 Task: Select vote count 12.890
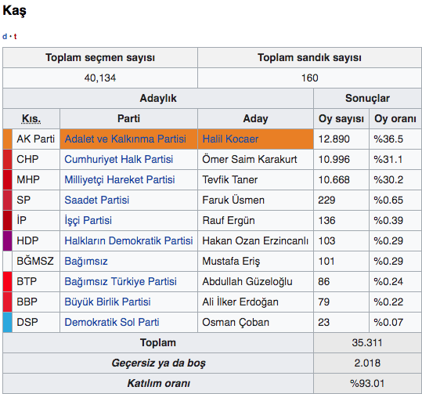click(x=334, y=139)
